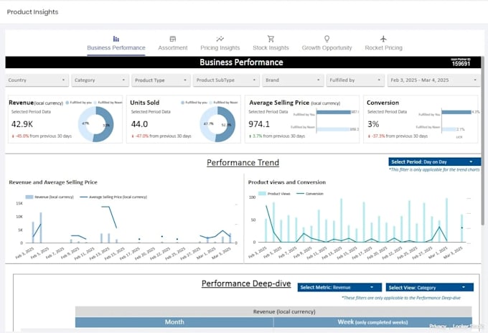Open the Pricing Insights tab
Image resolution: width=488 pixels, height=333 pixels.
220,44
